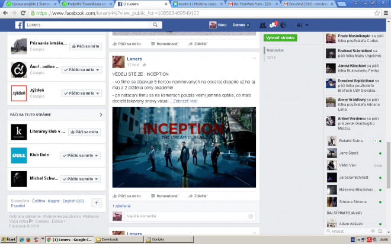Switch language to Čeština
Viewport: 391px width, 244px height.
pos(39,201)
